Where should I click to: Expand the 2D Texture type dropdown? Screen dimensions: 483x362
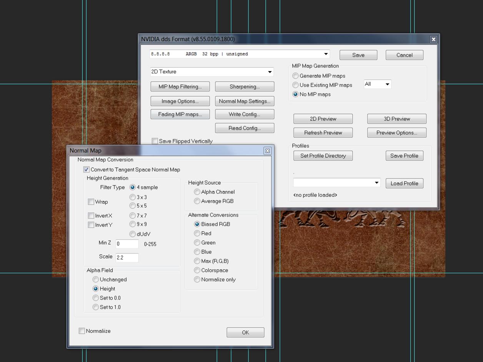(x=270, y=72)
